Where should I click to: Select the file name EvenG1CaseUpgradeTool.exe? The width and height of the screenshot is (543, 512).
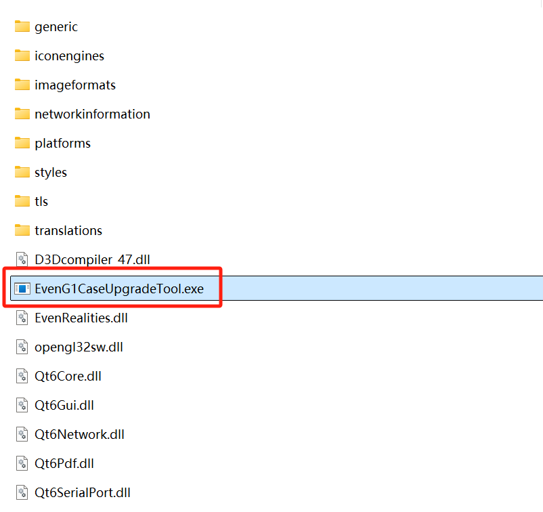click(x=119, y=289)
